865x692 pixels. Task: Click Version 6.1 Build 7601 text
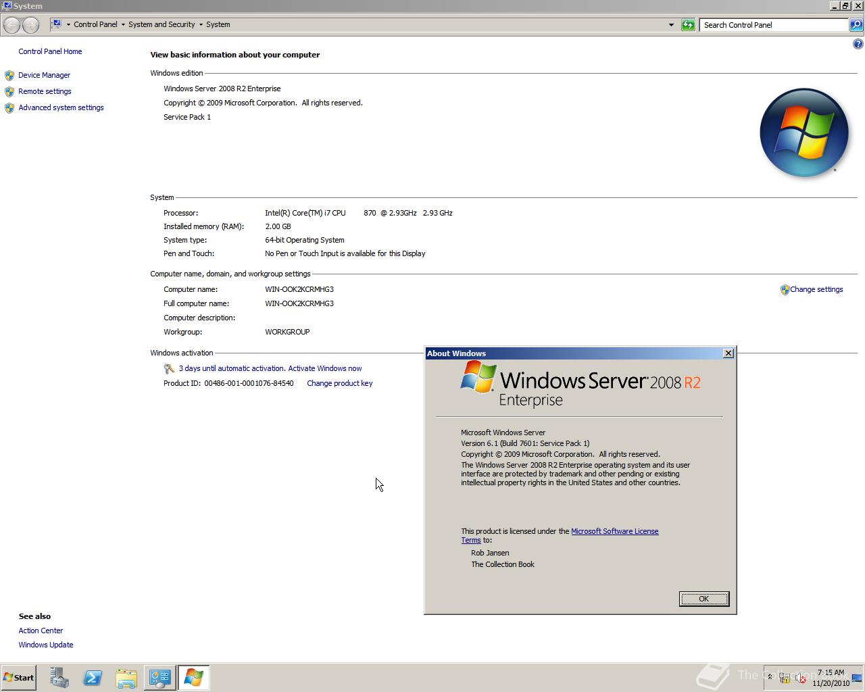pyautogui.click(x=525, y=443)
